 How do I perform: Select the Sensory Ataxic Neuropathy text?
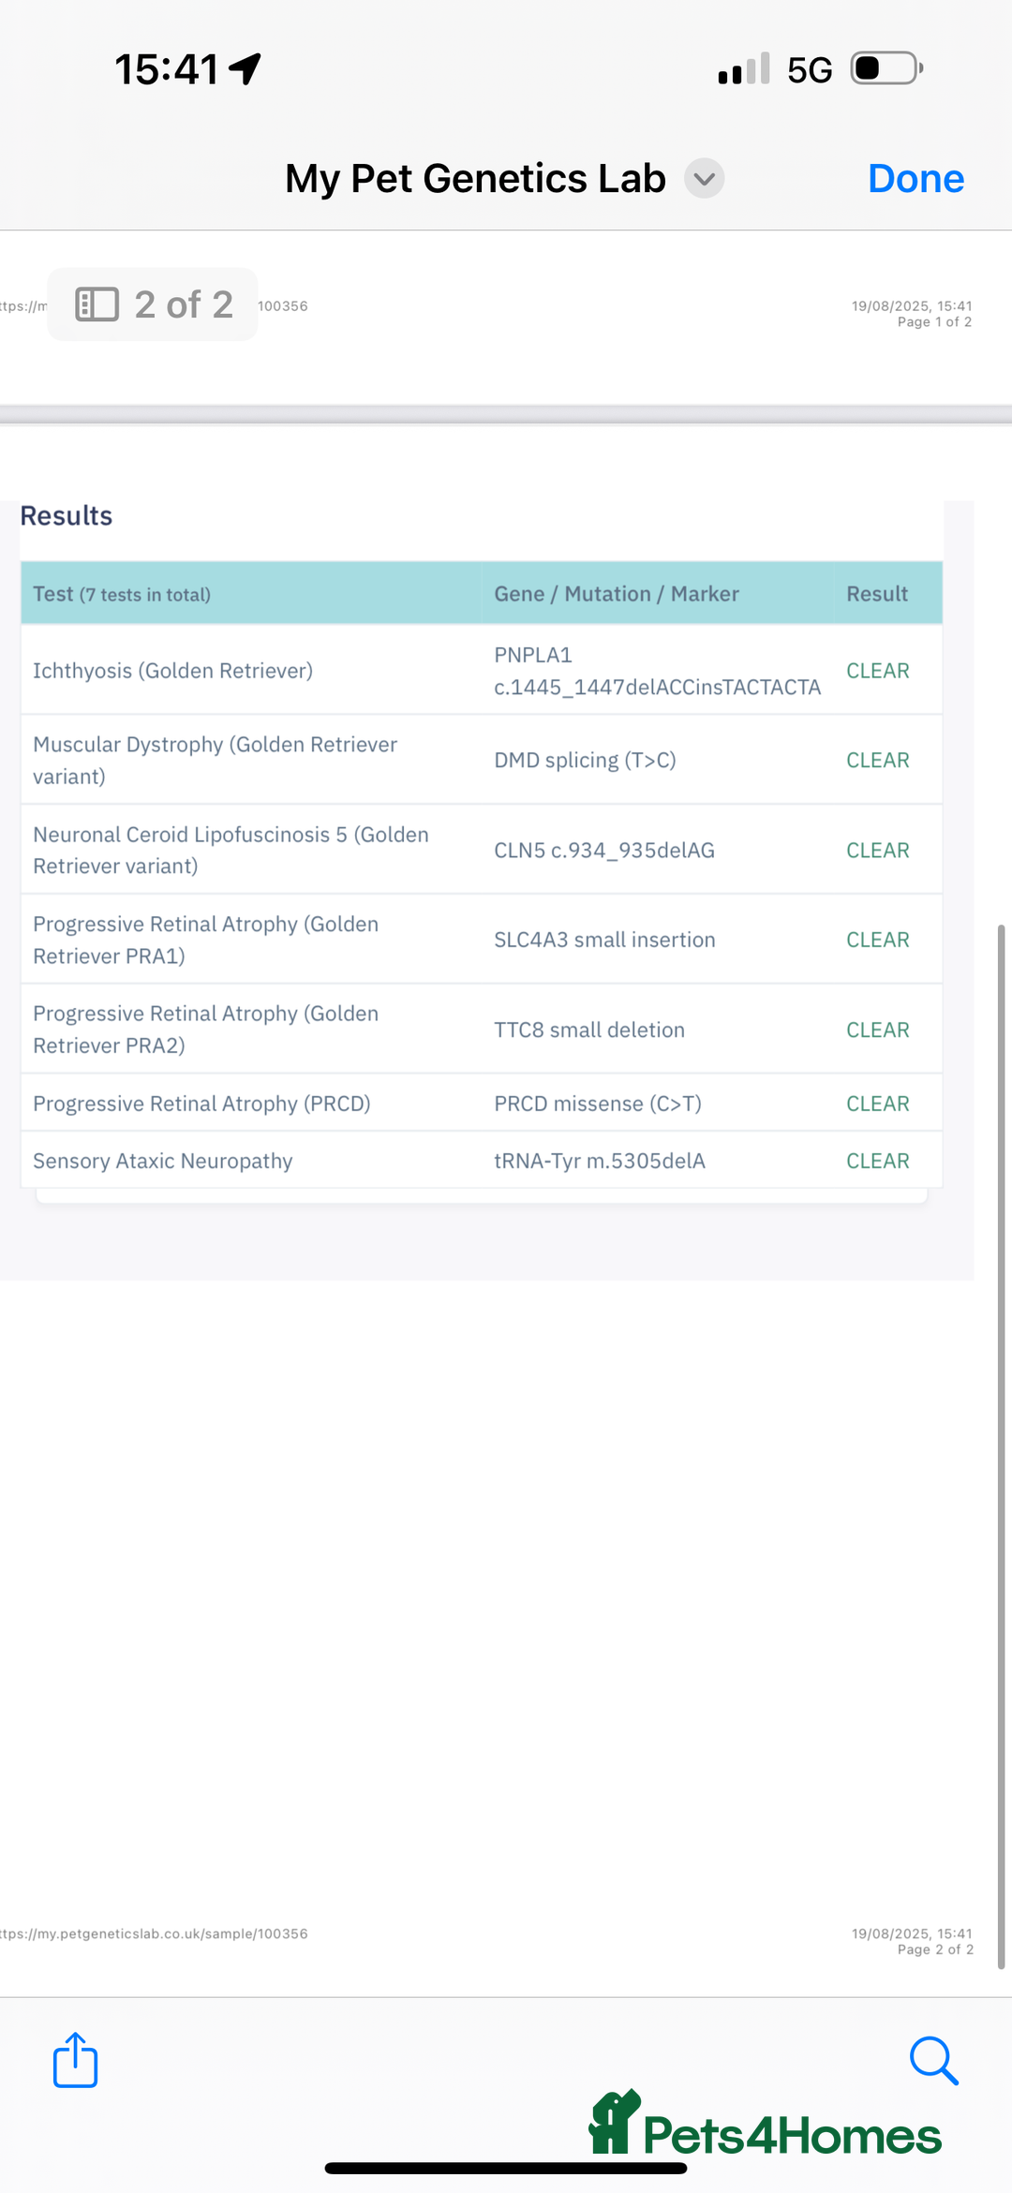pos(162,1161)
